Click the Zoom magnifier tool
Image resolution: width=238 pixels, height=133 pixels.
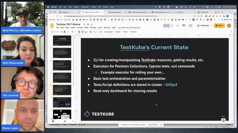pos(73,32)
